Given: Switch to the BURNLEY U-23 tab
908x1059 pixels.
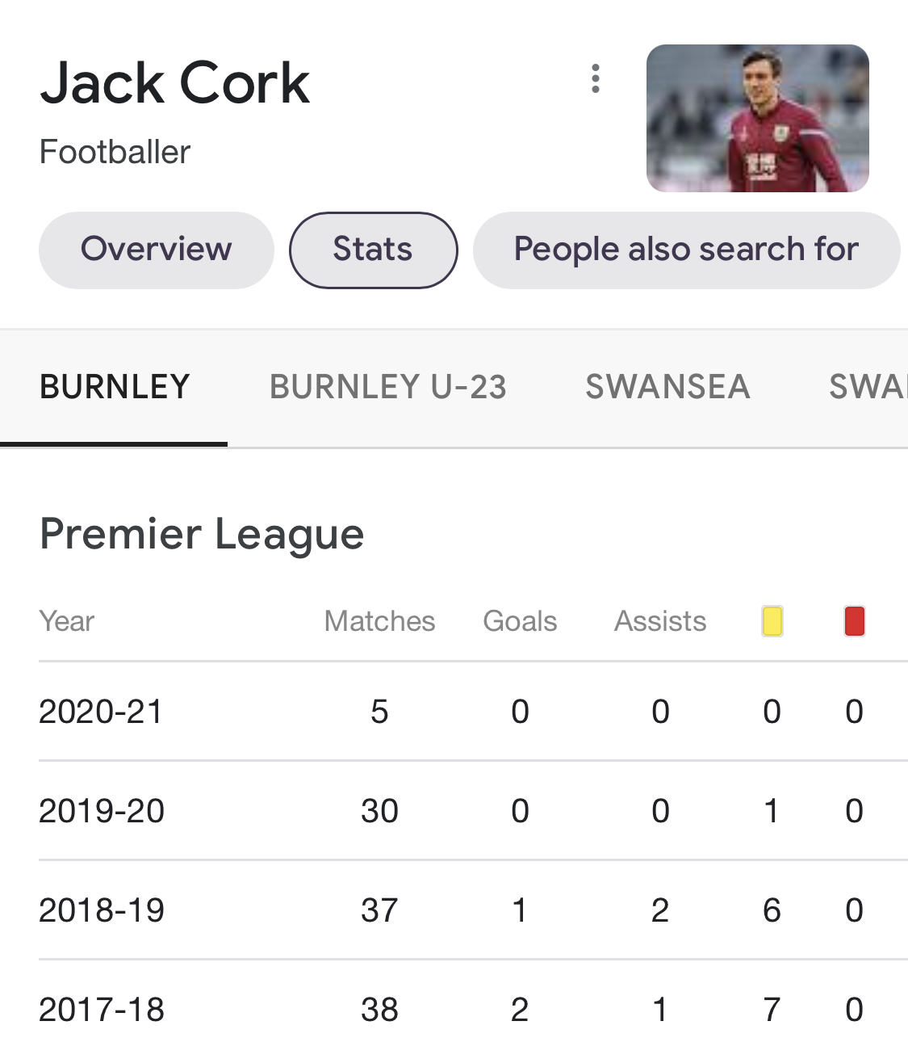Looking at the screenshot, I should (x=387, y=387).
